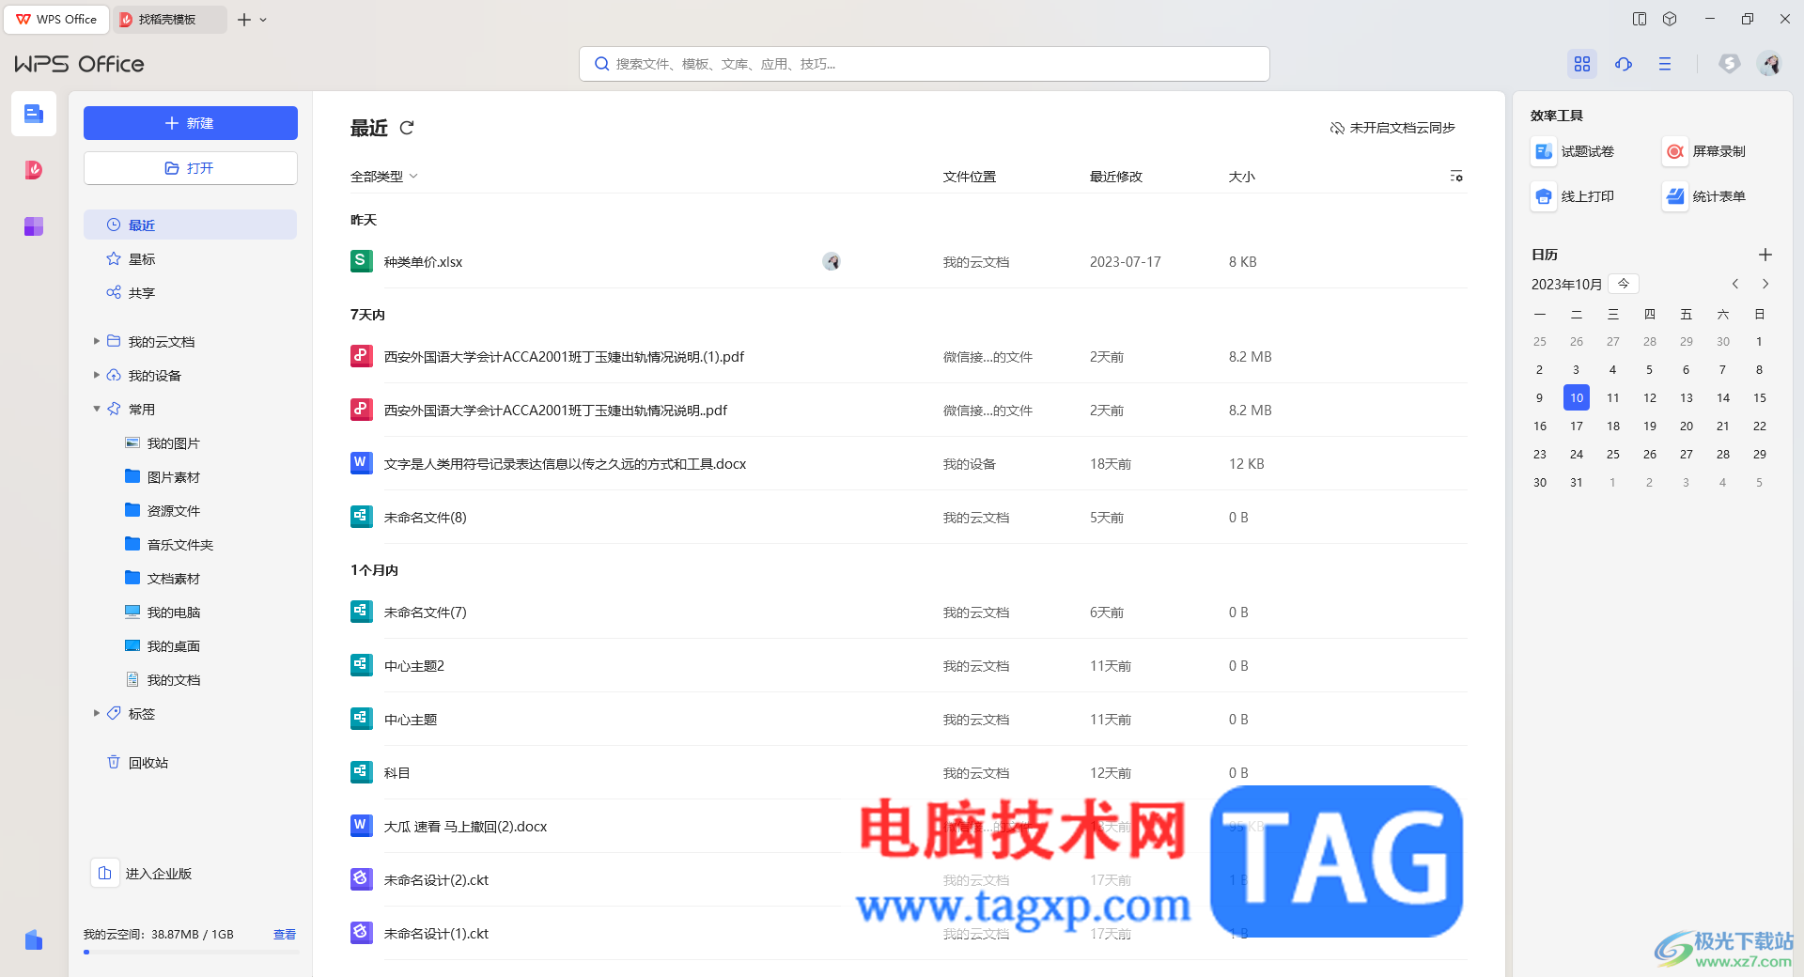The image size is (1804, 977).
Task: Open the 线上打印 tool
Action: (1573, 196)
